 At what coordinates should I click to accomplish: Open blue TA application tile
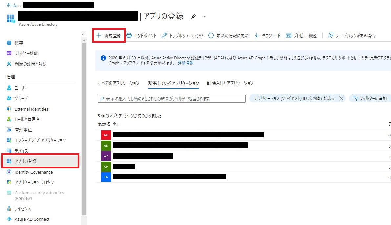point(106,177)
